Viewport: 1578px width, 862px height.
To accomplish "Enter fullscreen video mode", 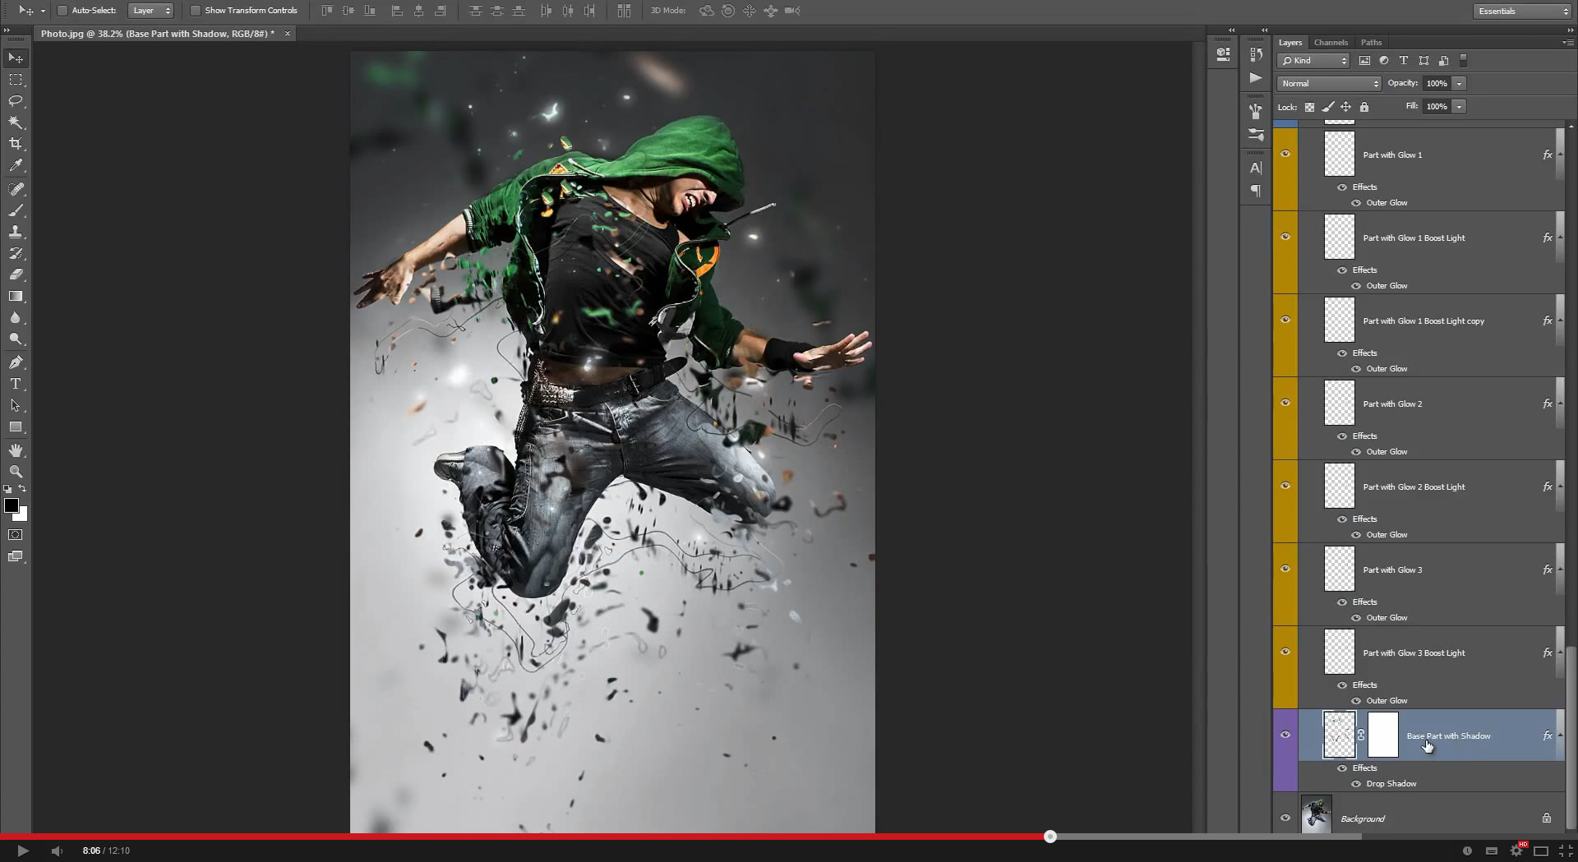I will click(1565, 850).
